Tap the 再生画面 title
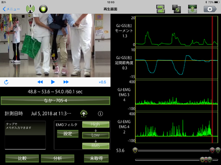The height and width of the screenshot is (165, 221). click(x=110, y=9)
